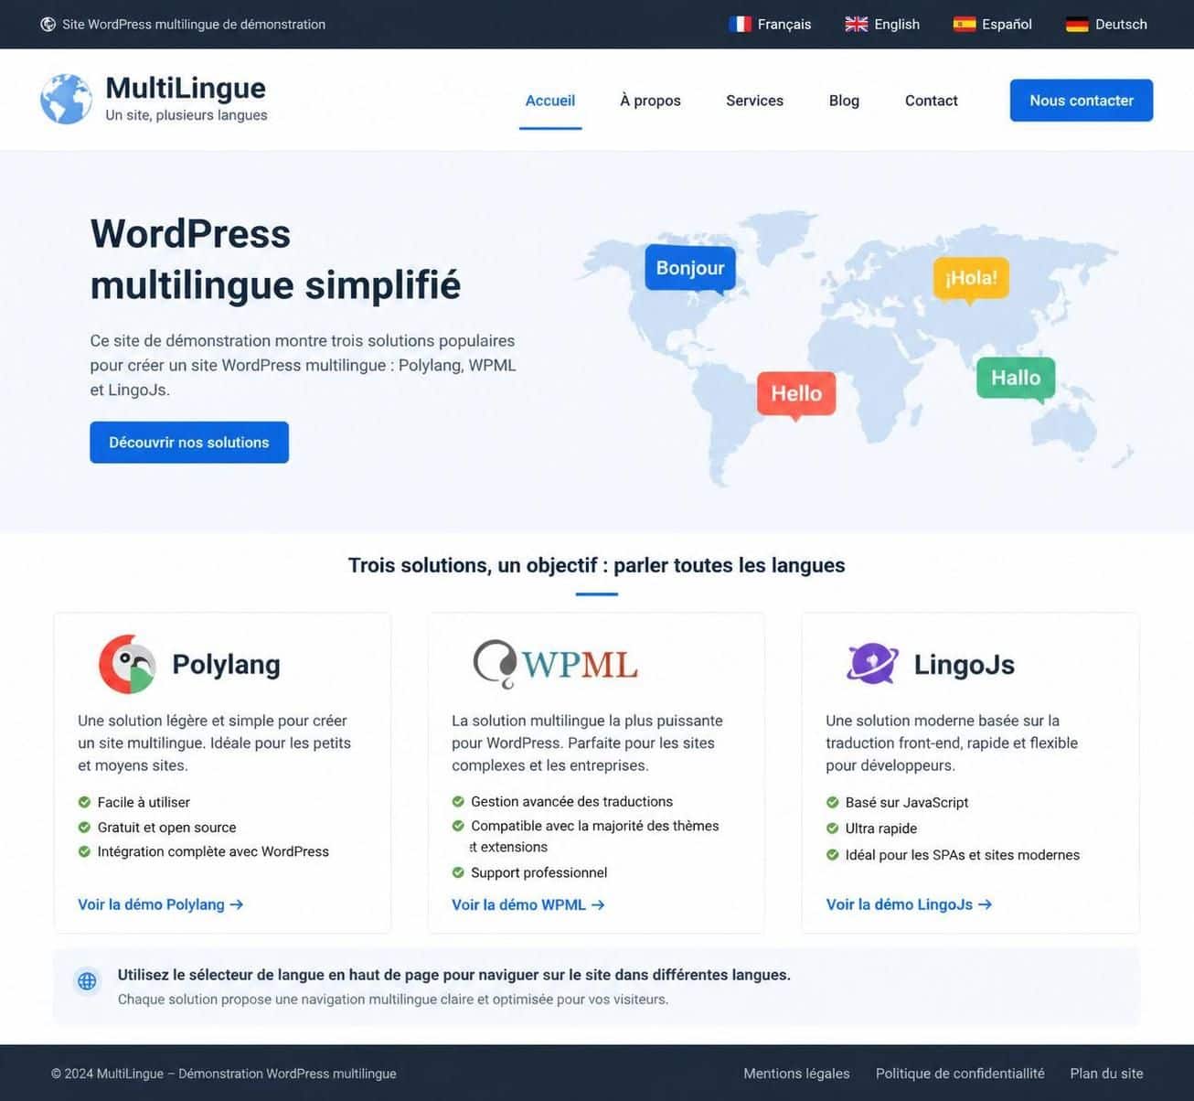1194x1101 pixels.
Task: Click the Trois solutions, un objectif heading
Action: (x=596, y=565)
